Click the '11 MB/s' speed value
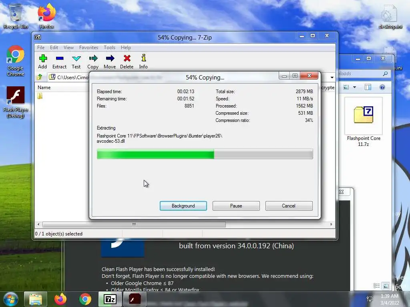The image size is (410, 307). [x=305, y=99]
